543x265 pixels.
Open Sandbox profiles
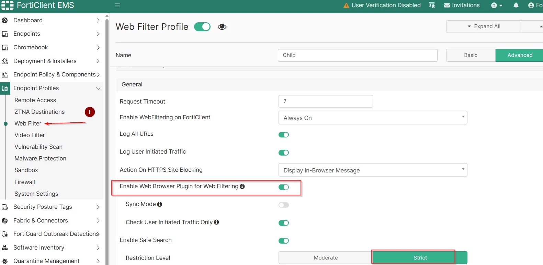click(26, 170)
